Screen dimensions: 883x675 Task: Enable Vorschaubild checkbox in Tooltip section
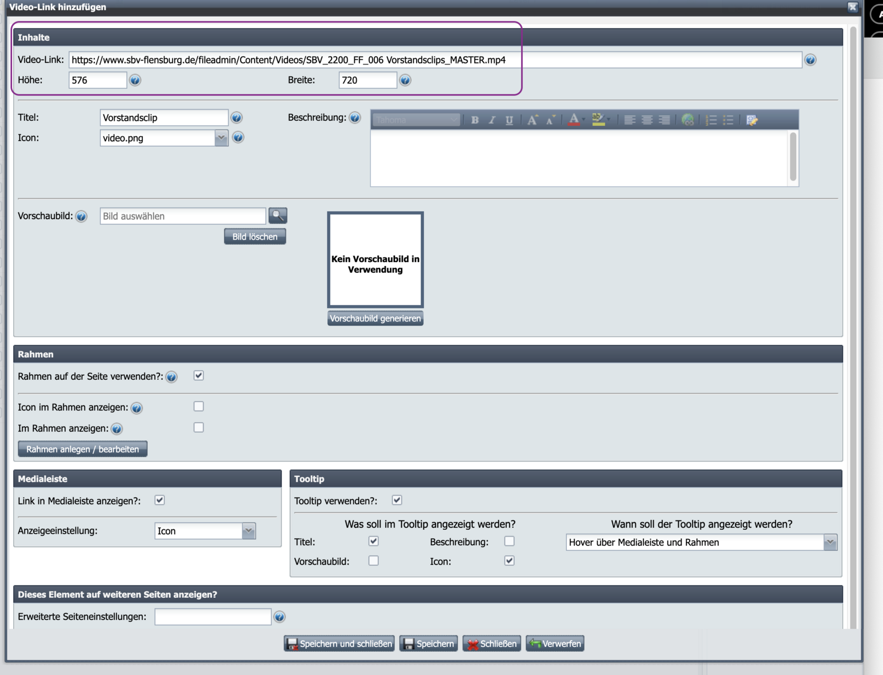pyautogui.click(x=374, y=561)
